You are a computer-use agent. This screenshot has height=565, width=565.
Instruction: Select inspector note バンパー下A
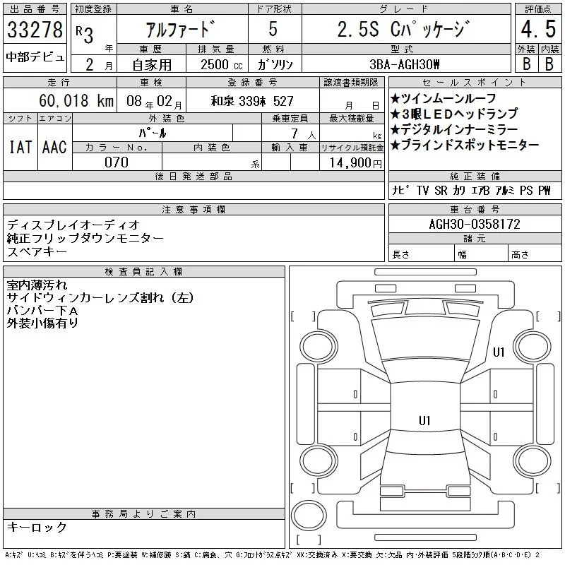point(42,310)
